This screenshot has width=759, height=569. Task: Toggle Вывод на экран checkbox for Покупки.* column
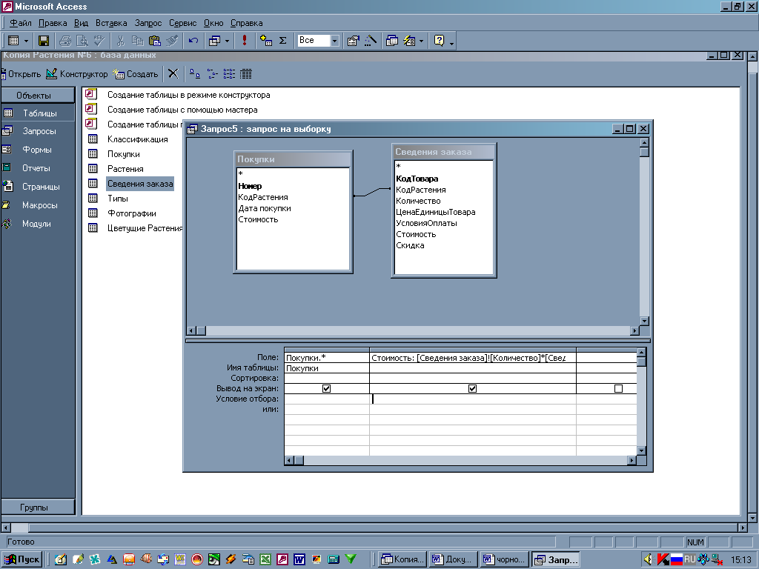326,388
